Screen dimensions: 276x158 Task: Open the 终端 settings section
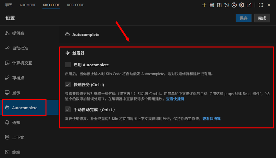tap(30, 152)
